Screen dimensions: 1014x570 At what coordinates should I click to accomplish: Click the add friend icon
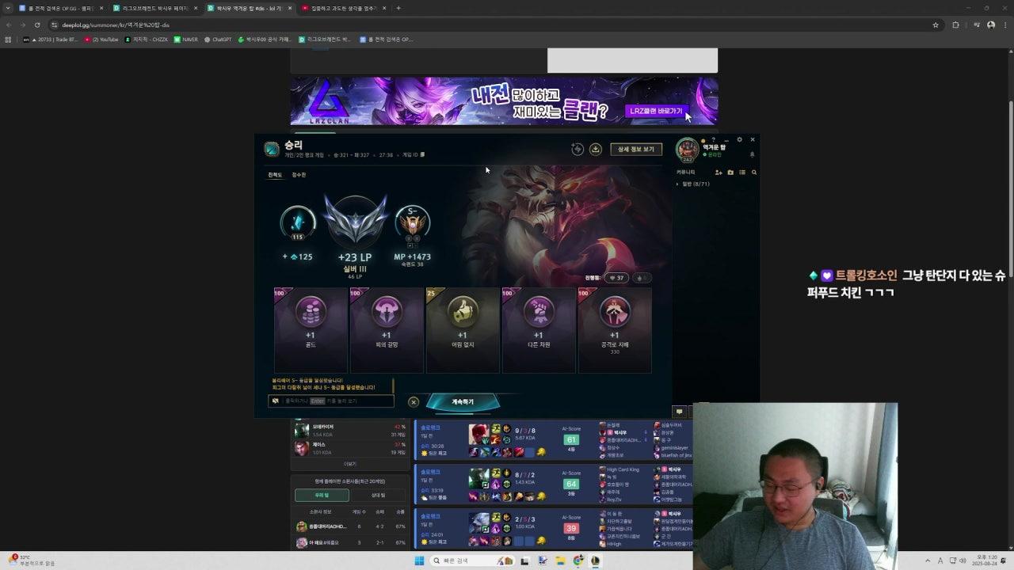coord(719,172)
